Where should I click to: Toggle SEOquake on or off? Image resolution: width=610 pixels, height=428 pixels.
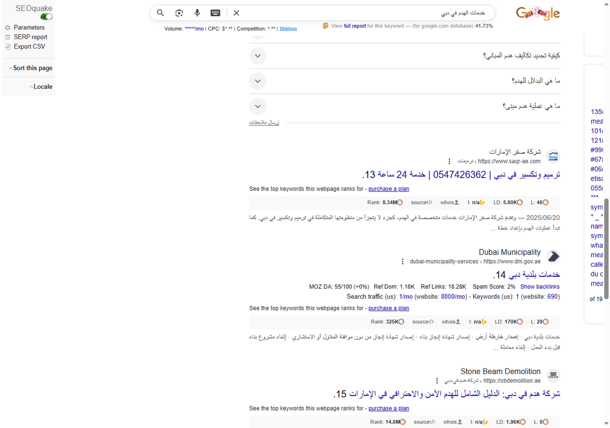pos(46,16)
